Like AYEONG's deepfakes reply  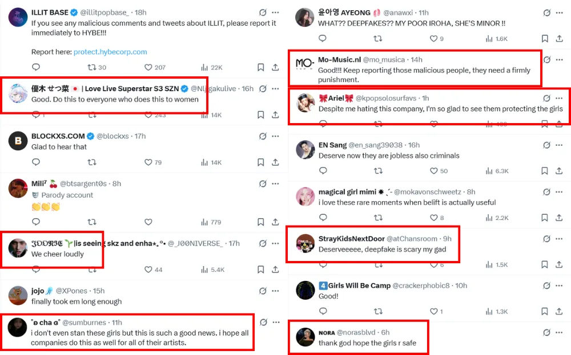[x=433, y=39]
